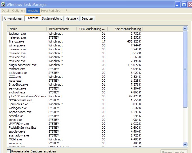
Task: Sort by Speicherauslastung column header
Action: click(x=125, y=29)
